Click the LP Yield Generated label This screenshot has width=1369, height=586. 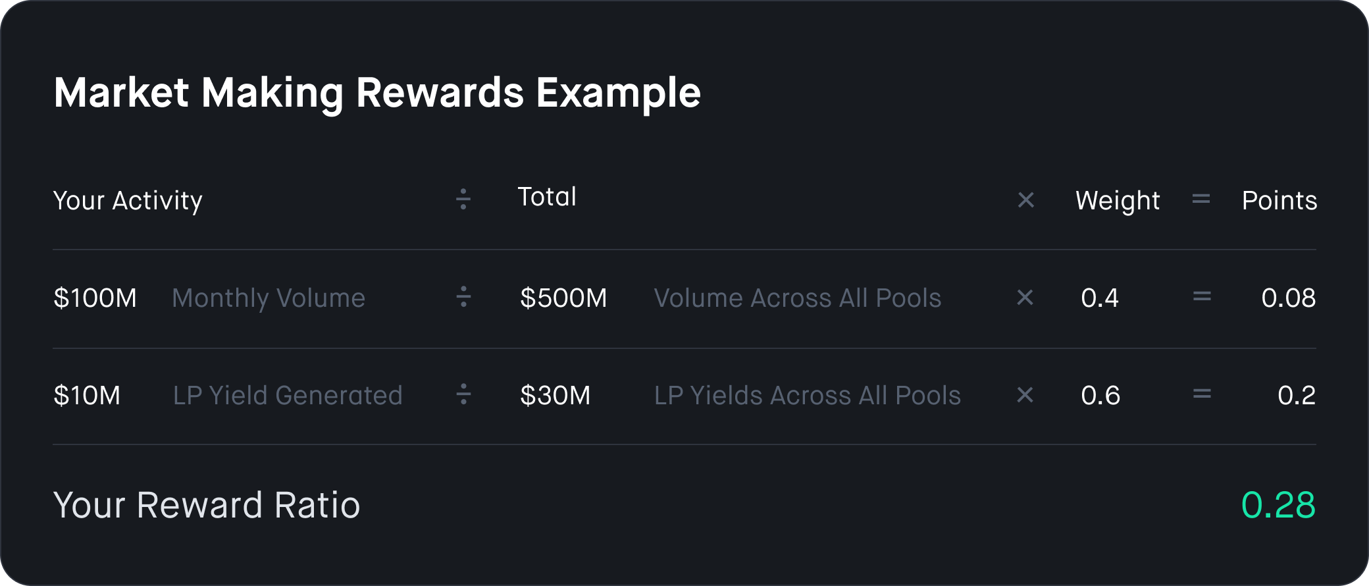point(288,396)
